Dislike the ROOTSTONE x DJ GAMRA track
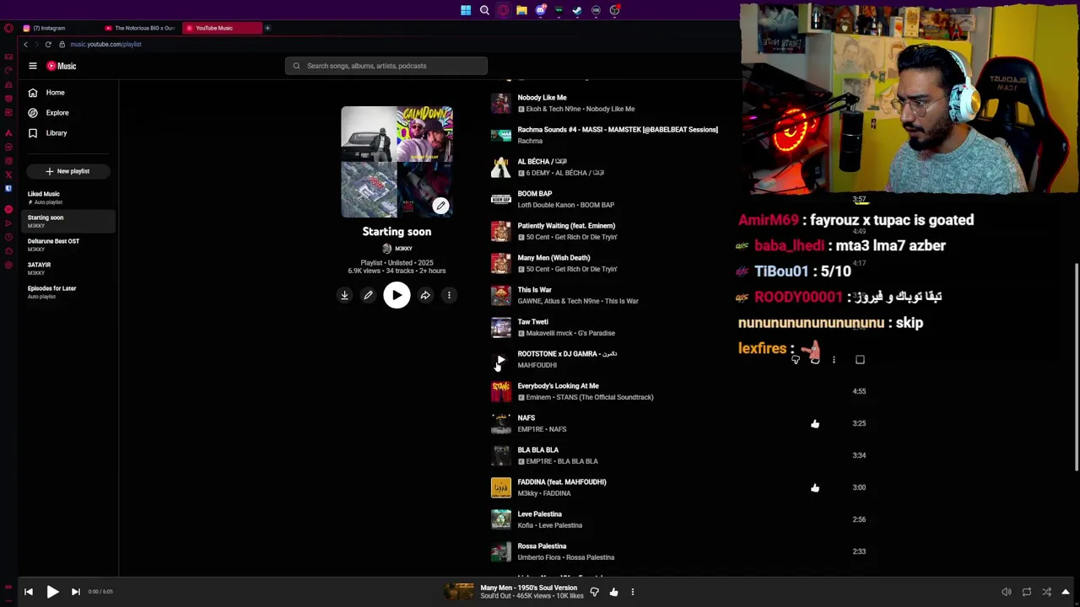The image size is (1080, 607). 795,360
